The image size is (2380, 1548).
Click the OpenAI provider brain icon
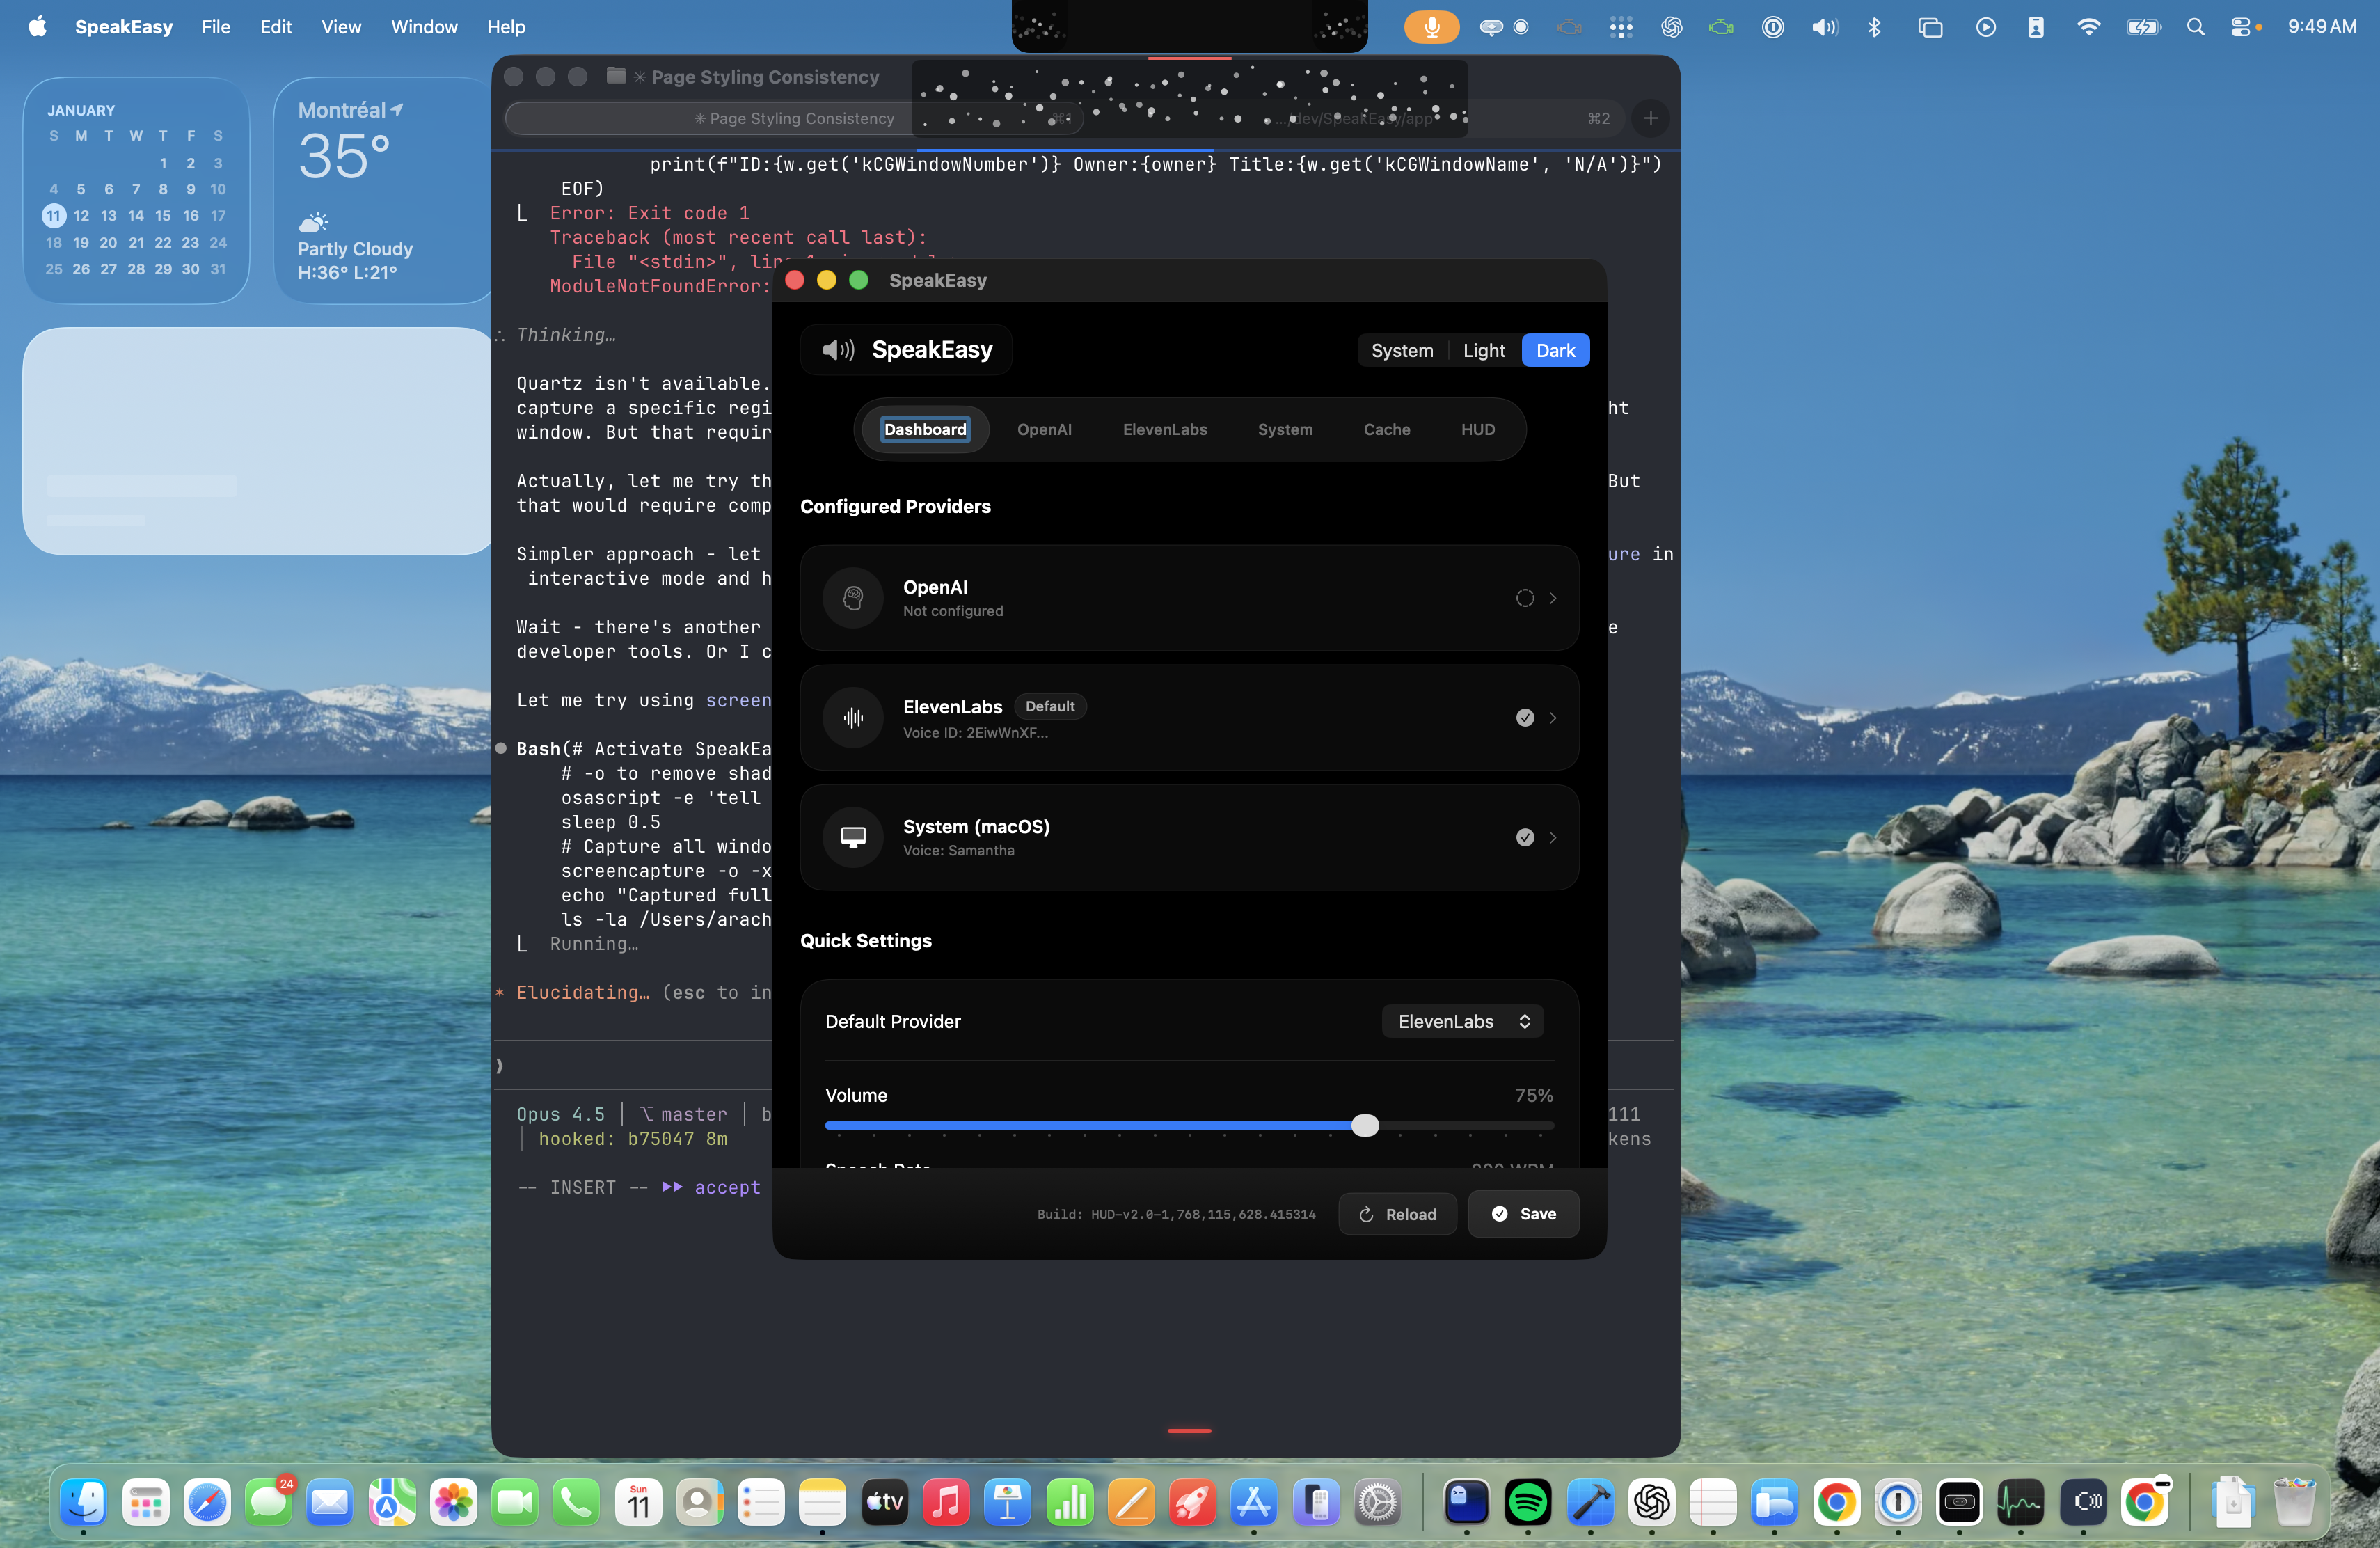click(853, 598)
